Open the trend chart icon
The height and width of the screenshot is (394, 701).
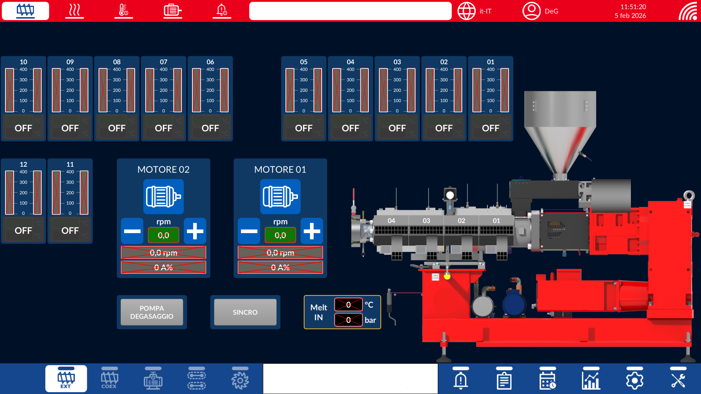pyautogui.click(x=591, y=380)
